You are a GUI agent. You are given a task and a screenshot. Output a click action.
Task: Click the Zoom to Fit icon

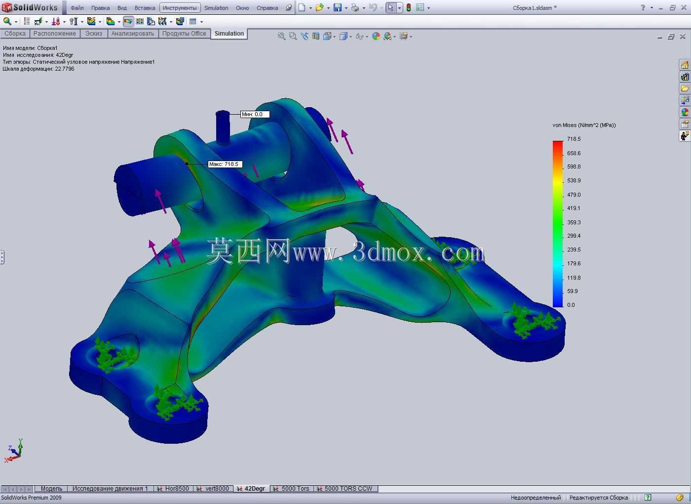click(x=282, y=36)
